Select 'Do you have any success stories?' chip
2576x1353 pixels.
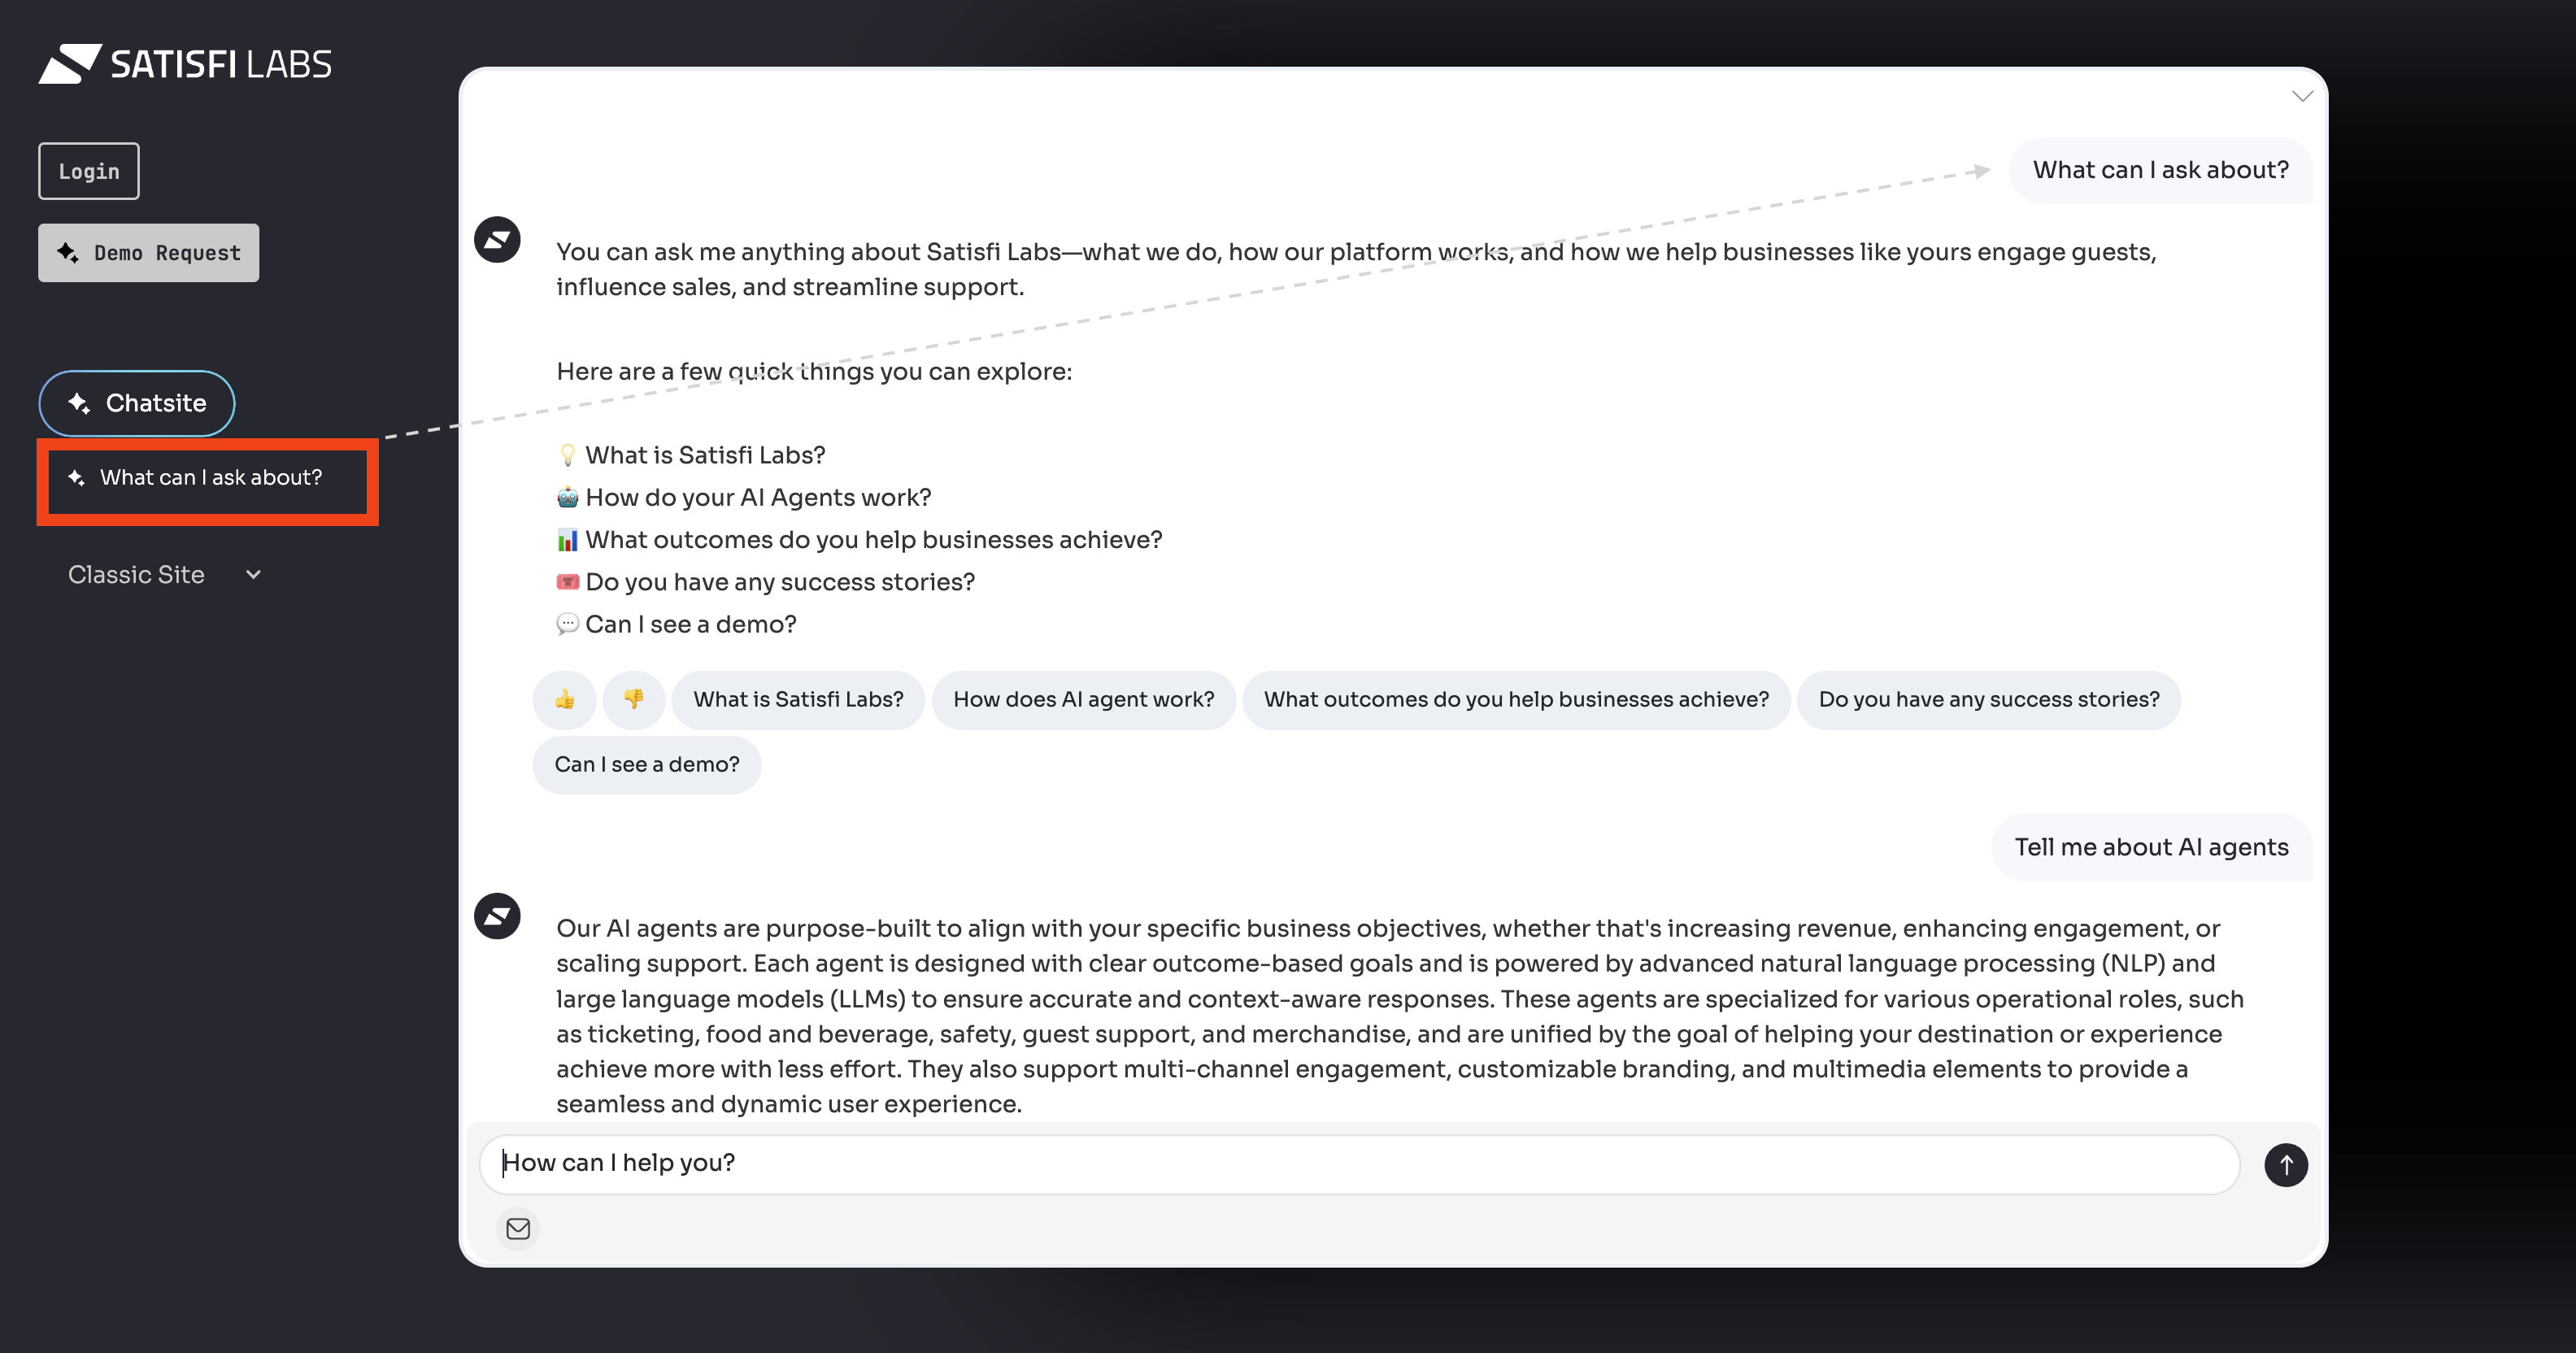pyautogui.click(x=1988, y=700)
